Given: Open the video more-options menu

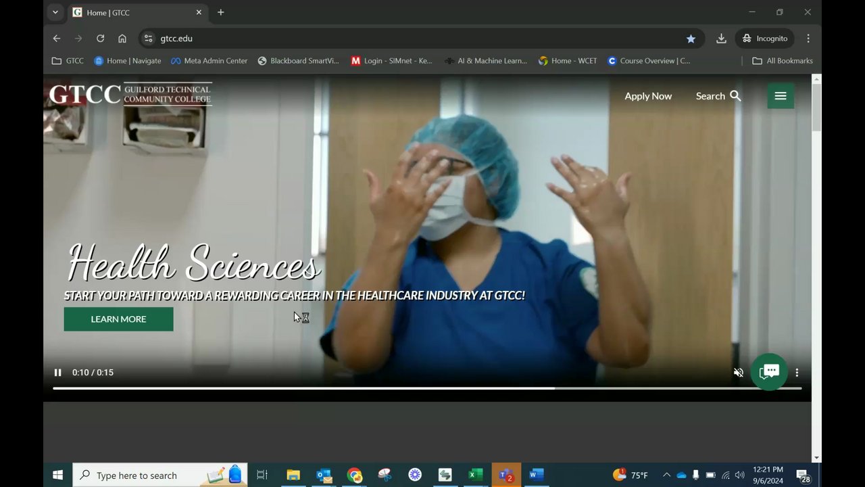Looking at the screenshot, I should [x=797, y=373].
